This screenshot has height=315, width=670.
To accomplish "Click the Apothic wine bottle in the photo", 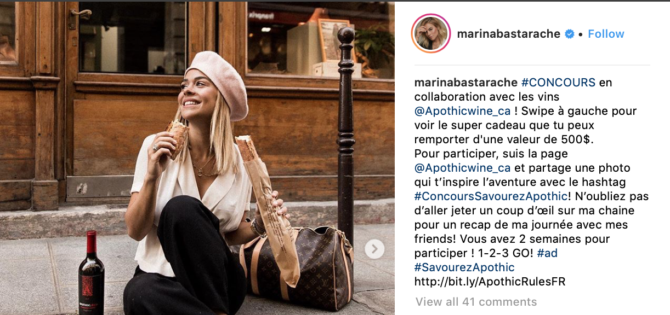I will (91, 273).
